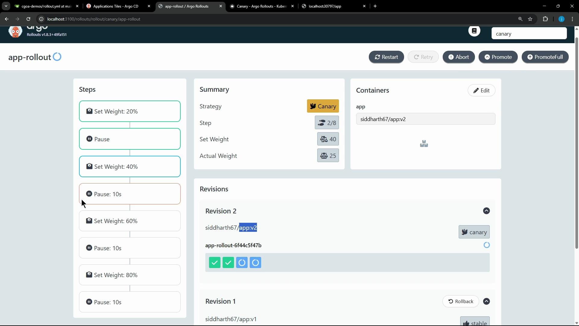Click the weight icon in Set Weight: 60%
The width and height of the screenshot is (579, 326).
pos(89,221)
